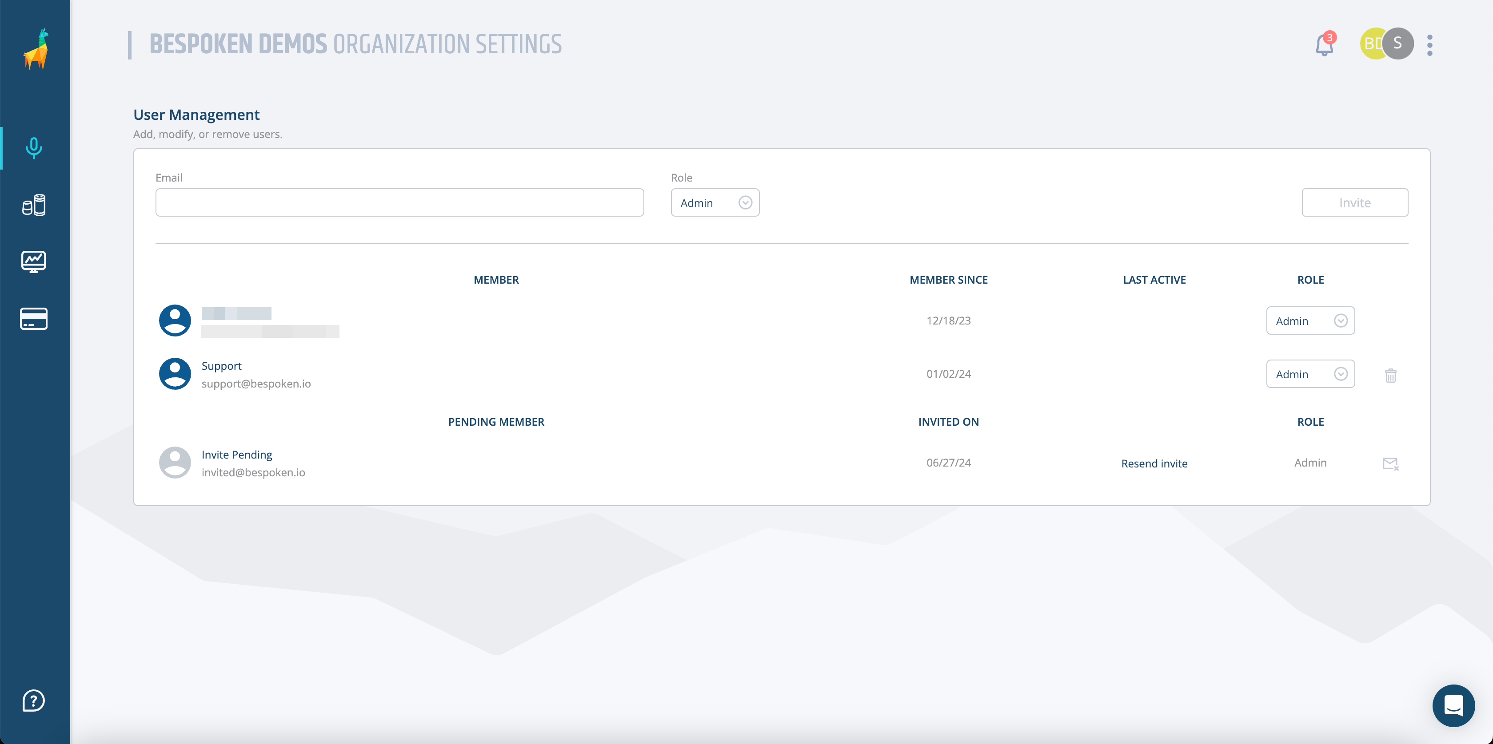Click the help question mark icon
This screenshot has height=744, width=1493.
tap(32, 701)
